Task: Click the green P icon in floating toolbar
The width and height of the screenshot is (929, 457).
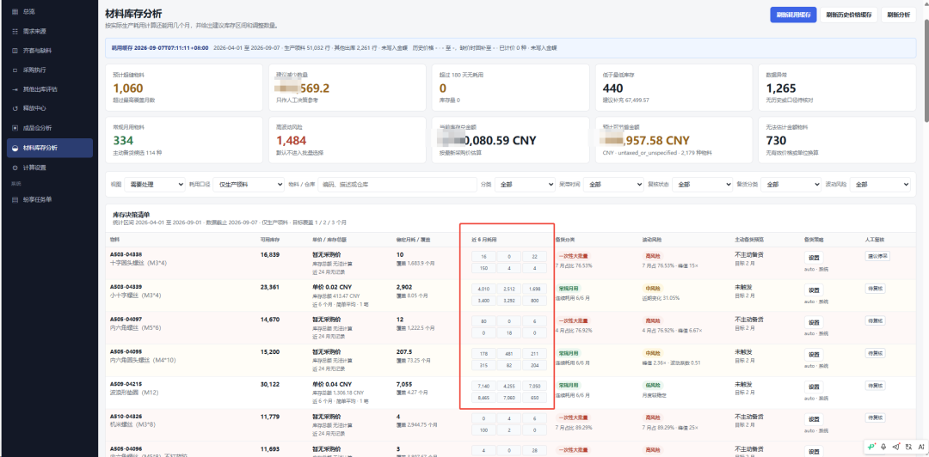Action: click(x=871, y=447)
